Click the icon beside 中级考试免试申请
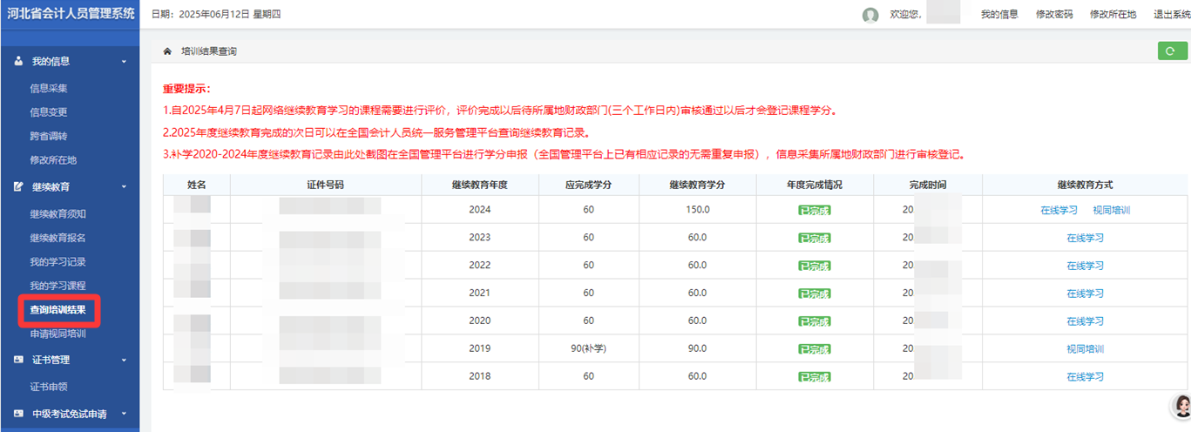The height and width of the screenshot is (432, 1191). tap(18, 414)
